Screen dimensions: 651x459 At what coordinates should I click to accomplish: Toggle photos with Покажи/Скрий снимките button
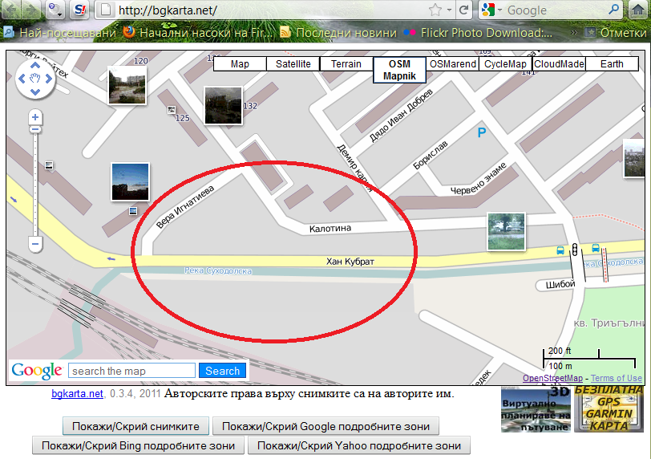136,426
